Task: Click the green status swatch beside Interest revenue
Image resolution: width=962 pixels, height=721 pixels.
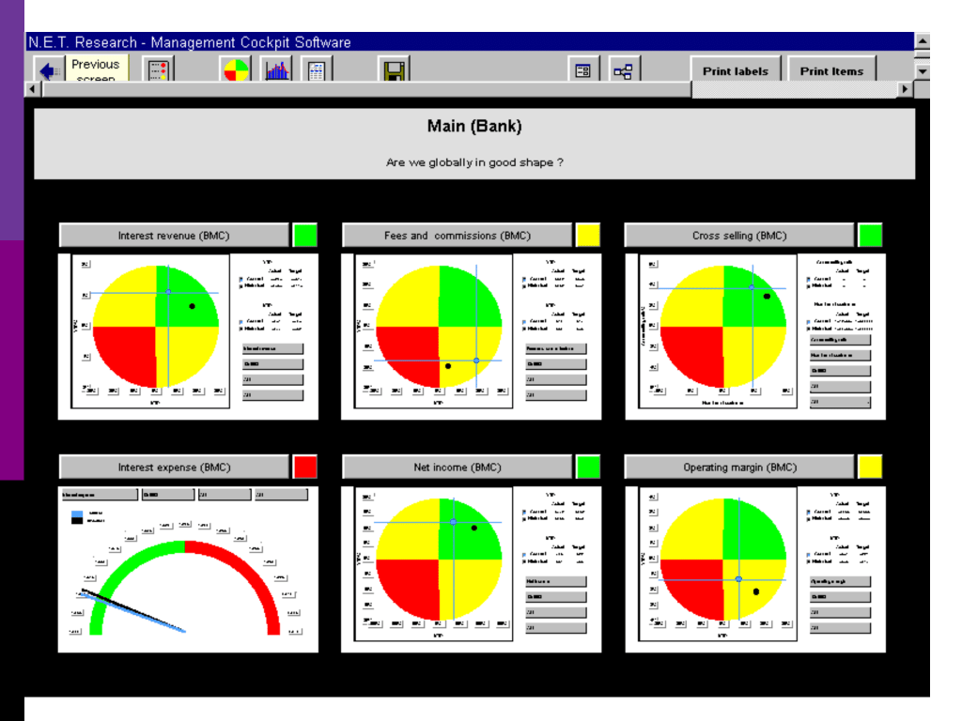Action: [x=305, y=236]
